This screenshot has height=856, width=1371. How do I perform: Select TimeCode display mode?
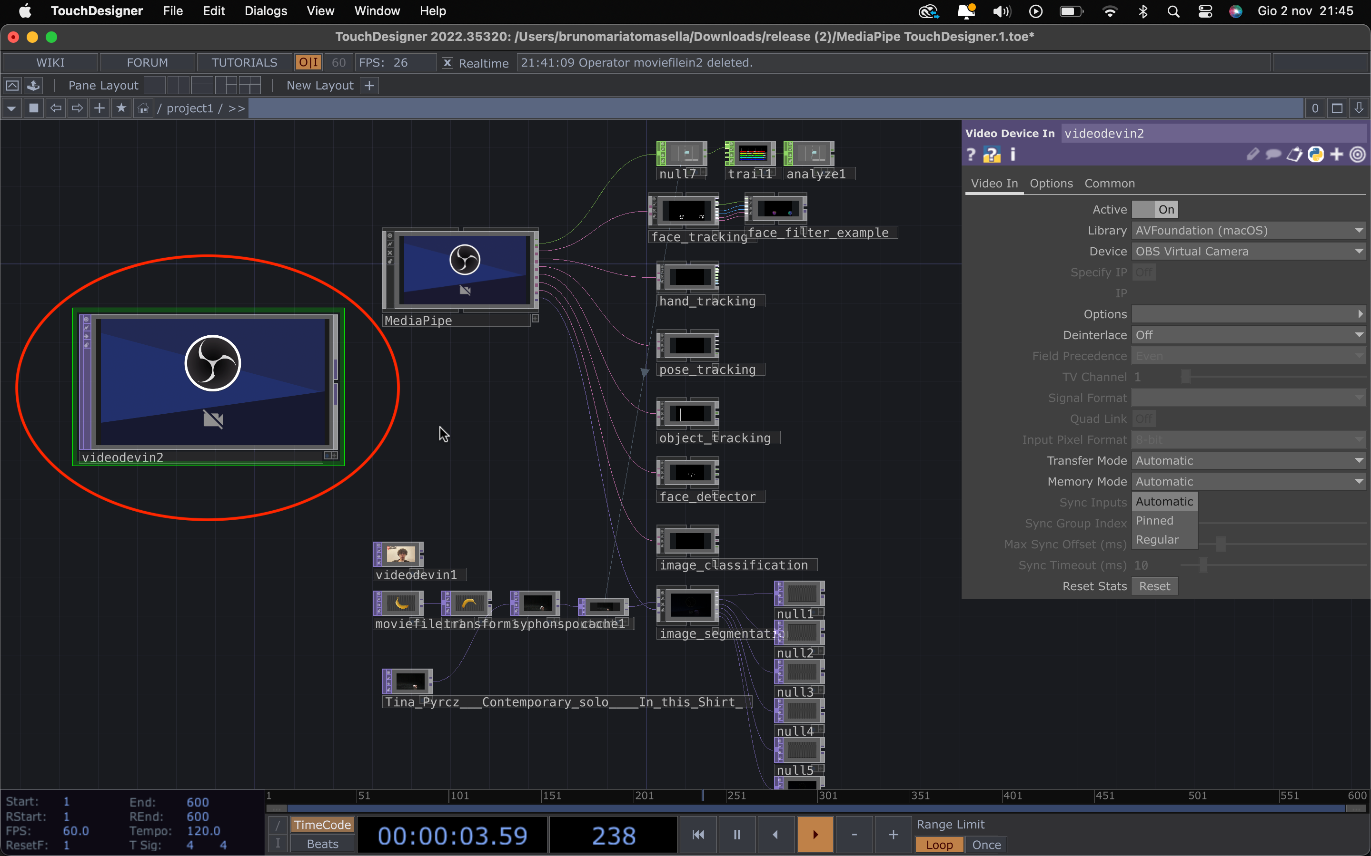coord(322,825)
